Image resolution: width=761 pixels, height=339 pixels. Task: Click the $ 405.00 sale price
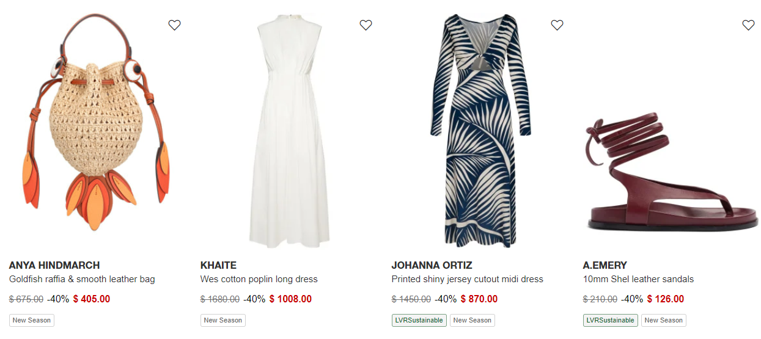[92, 299]
